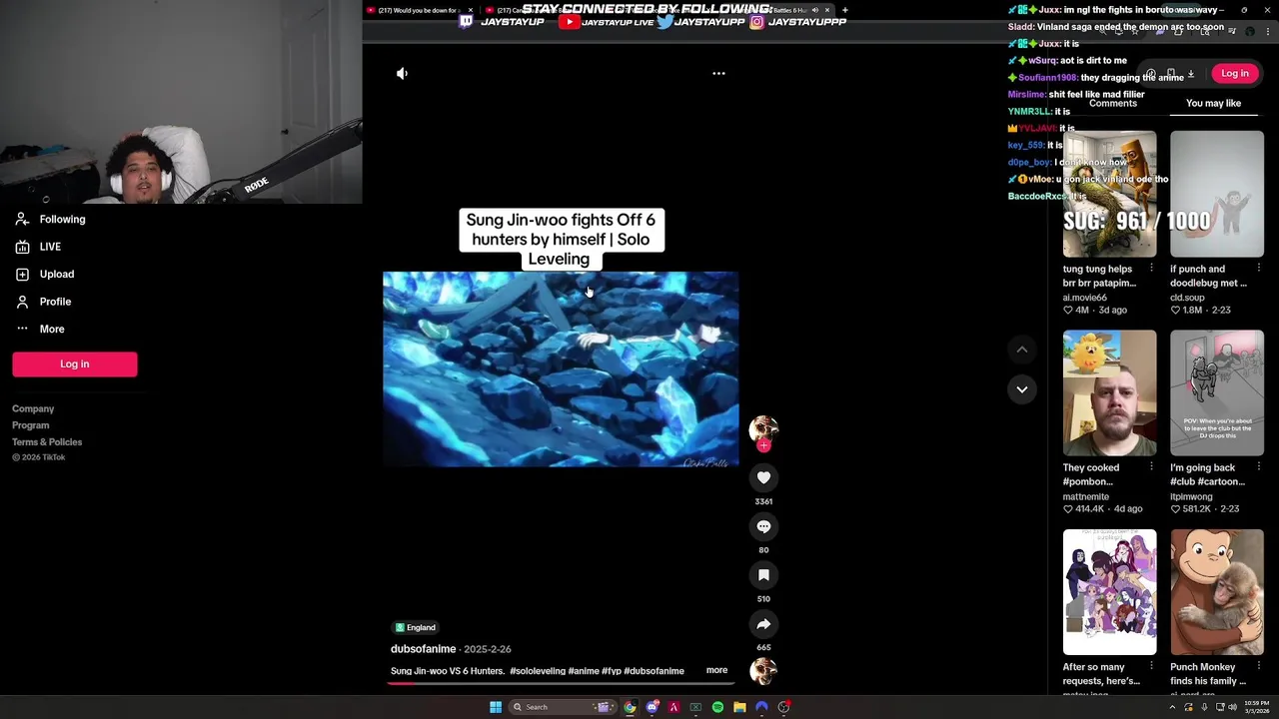Image resolution: width=1279 pixels, height=719 pixels.
Task: Open the video comments bubble icon
Action: [763, 526]
